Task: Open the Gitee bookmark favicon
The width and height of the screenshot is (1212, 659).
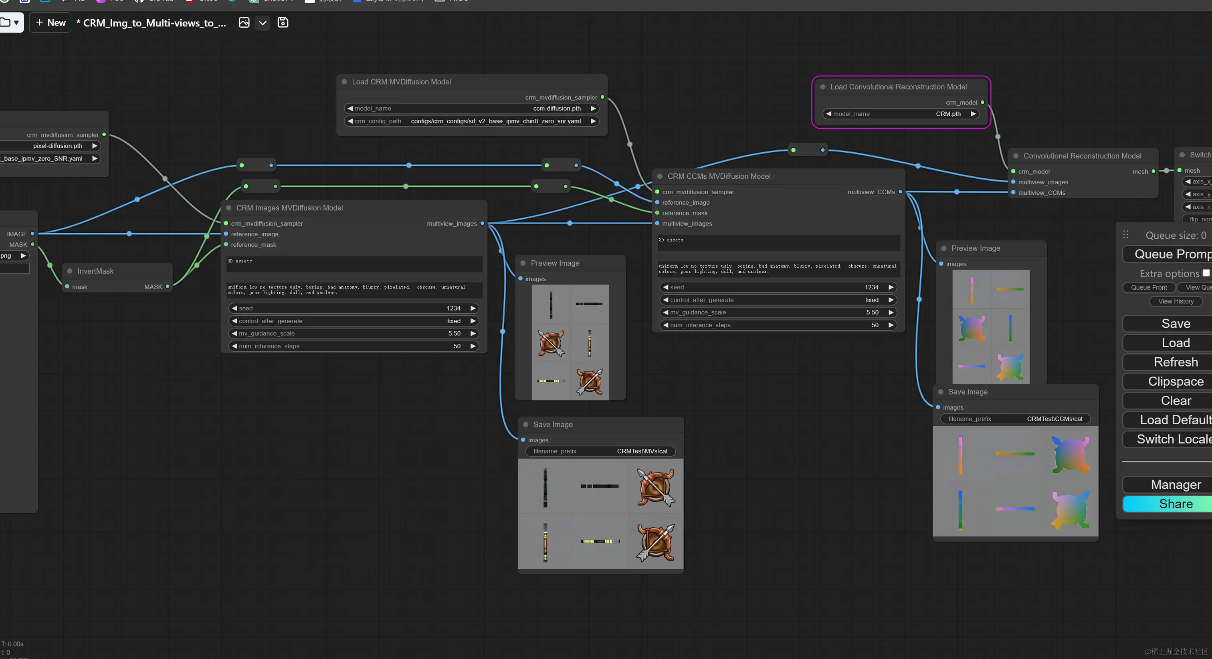Action: (190, 1)
